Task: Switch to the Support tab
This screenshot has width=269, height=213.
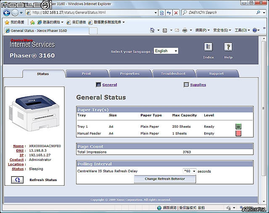Action: tap(216, 74)
